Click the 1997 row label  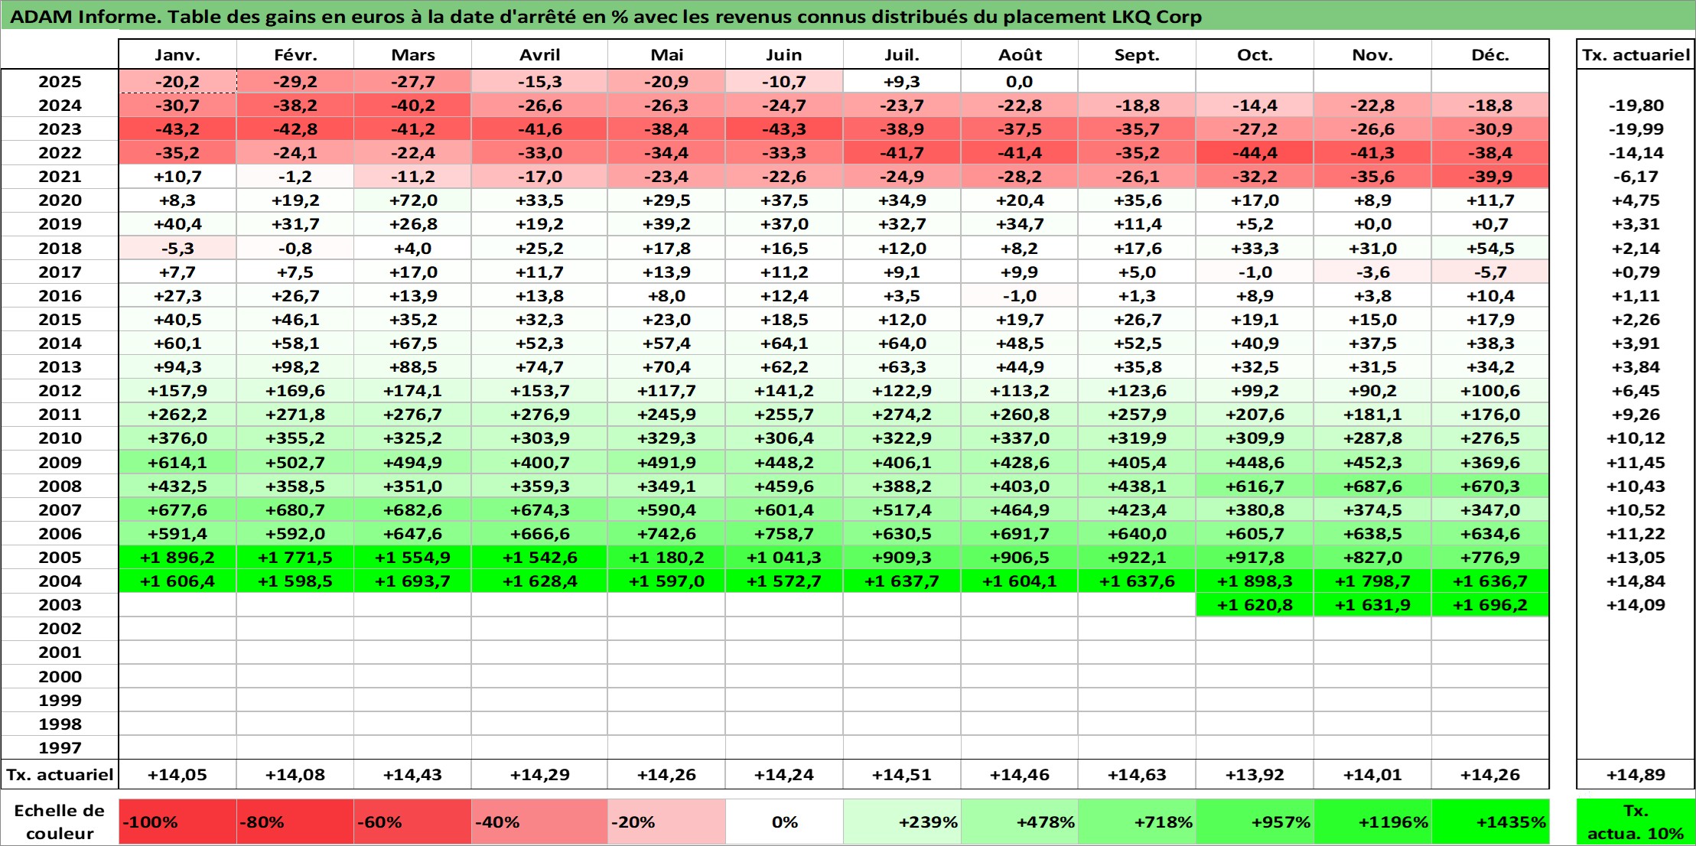click(60, 747)
